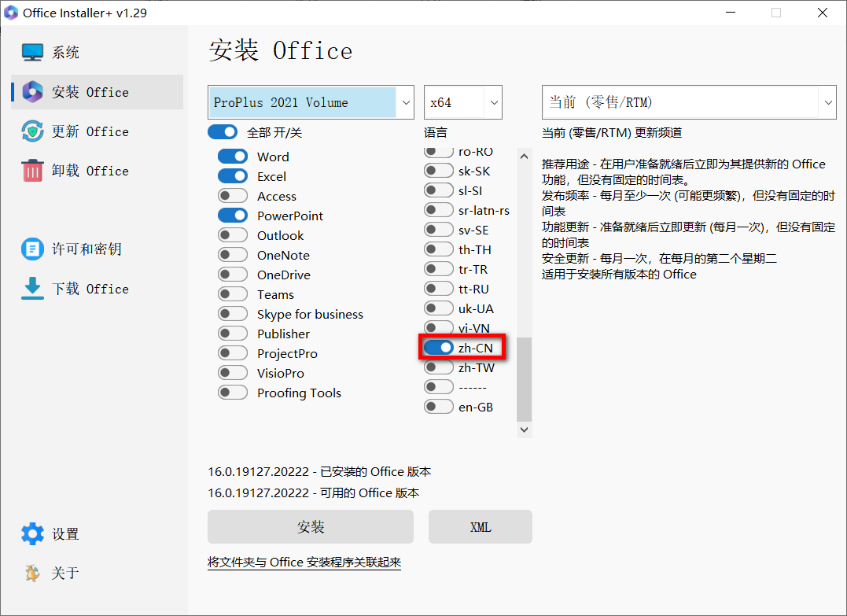Image resolution: width=847 pixels, height=616 pixels.
Task: Enable the VisioPro toggle
Action: click(233, 373)
